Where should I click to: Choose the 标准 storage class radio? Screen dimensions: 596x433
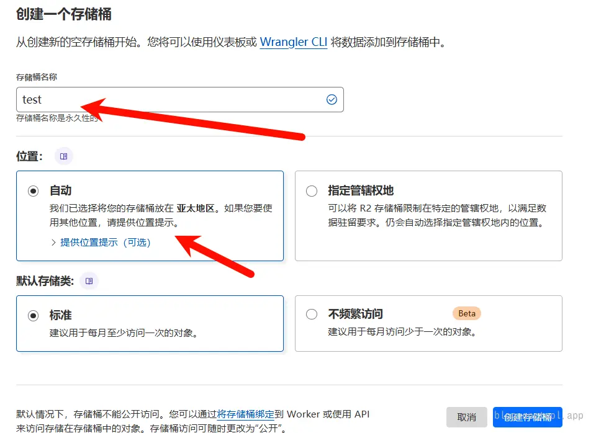pos(34,315)
